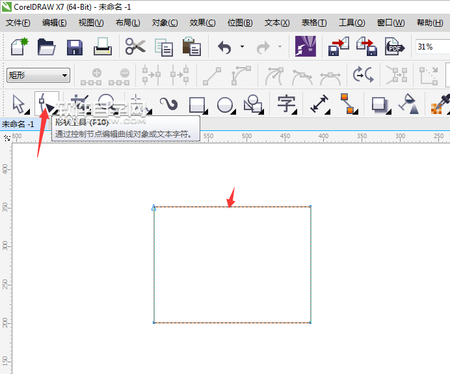Click the Import icon
This screenshot has width=450, height=374.
pos(339,46)
